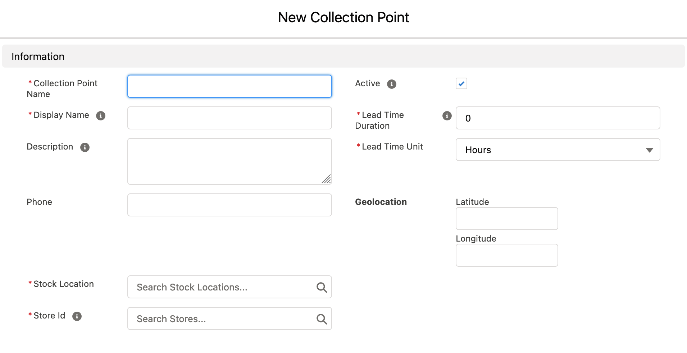Click the Store lookup search magnifier icon
The height and width of the screenshot is (353, 687).
321,318
